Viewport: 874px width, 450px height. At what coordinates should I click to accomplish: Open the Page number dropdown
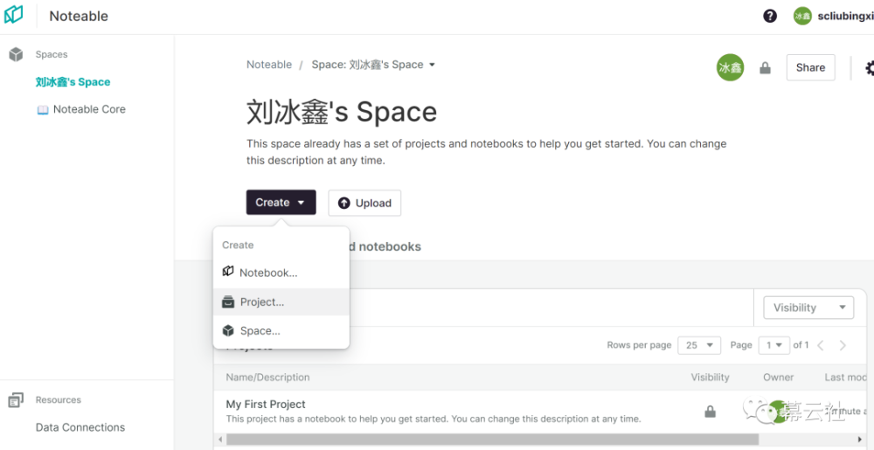point(774,345)
